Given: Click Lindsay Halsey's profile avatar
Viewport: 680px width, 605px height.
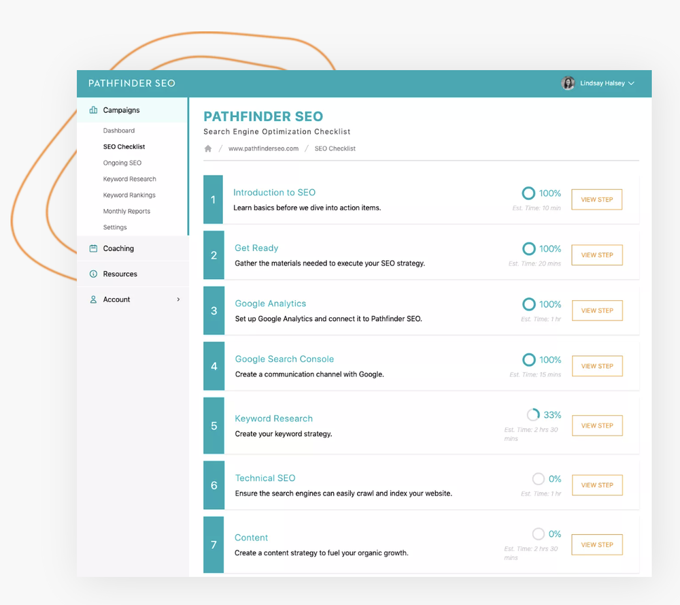Looking at the screenshot, I should click(568, 83).
